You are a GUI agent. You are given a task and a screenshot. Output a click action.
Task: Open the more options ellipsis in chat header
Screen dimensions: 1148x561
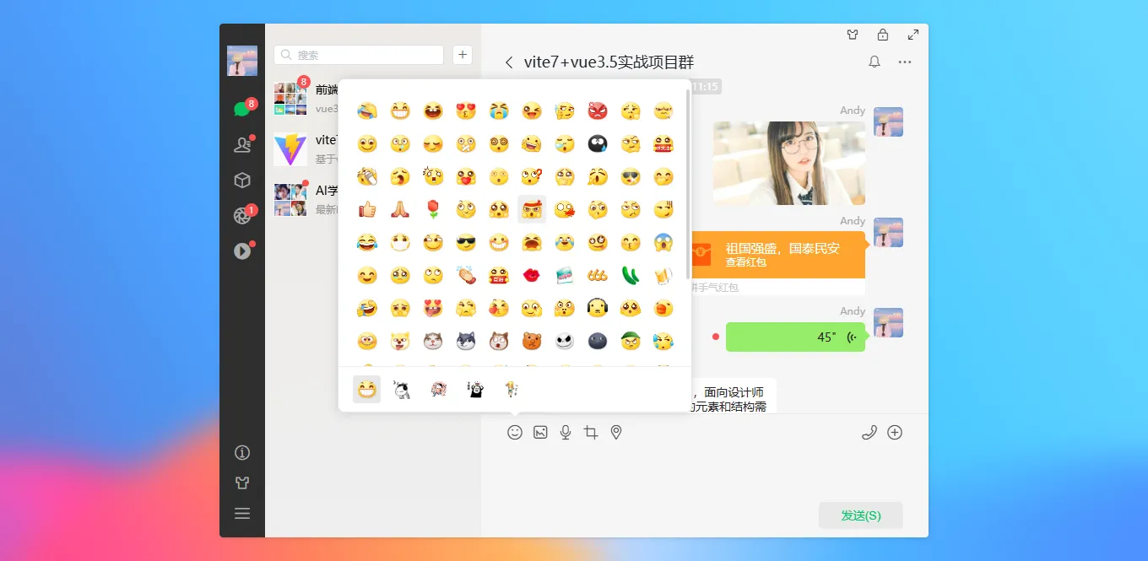click(905, 62)
